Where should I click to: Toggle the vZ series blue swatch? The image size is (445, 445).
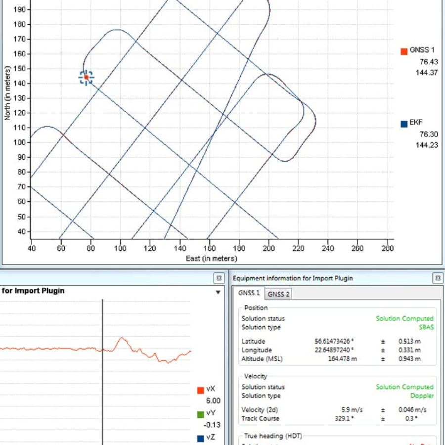click(x=200, y=438)
